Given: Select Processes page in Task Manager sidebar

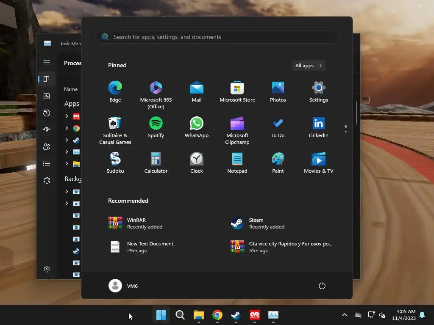Looking at the screenshot, I should (x=47, y=79).
